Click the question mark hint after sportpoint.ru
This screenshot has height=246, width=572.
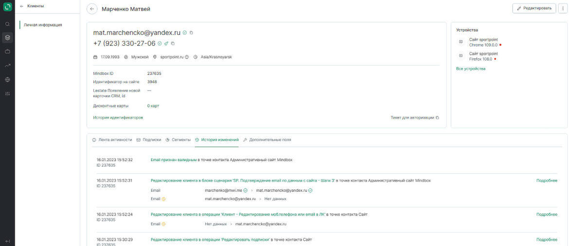(x=187, y=57)
